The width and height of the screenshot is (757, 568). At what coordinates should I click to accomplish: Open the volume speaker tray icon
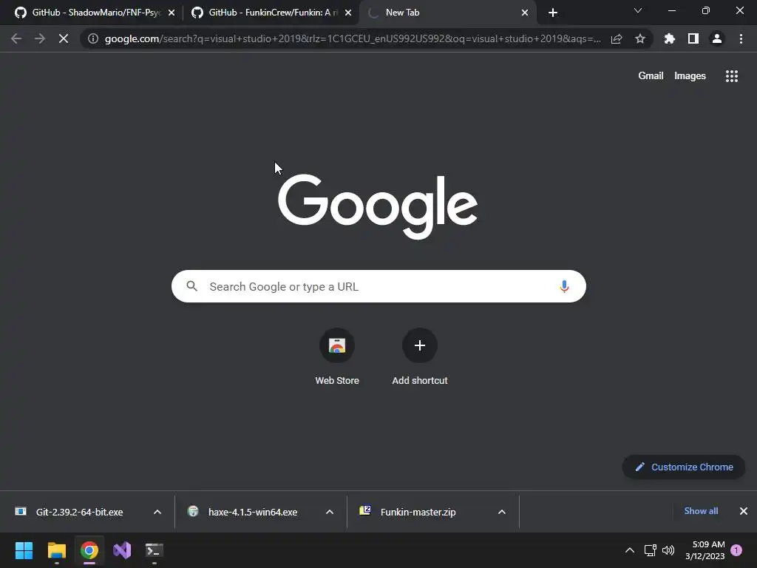click(668, 550)
